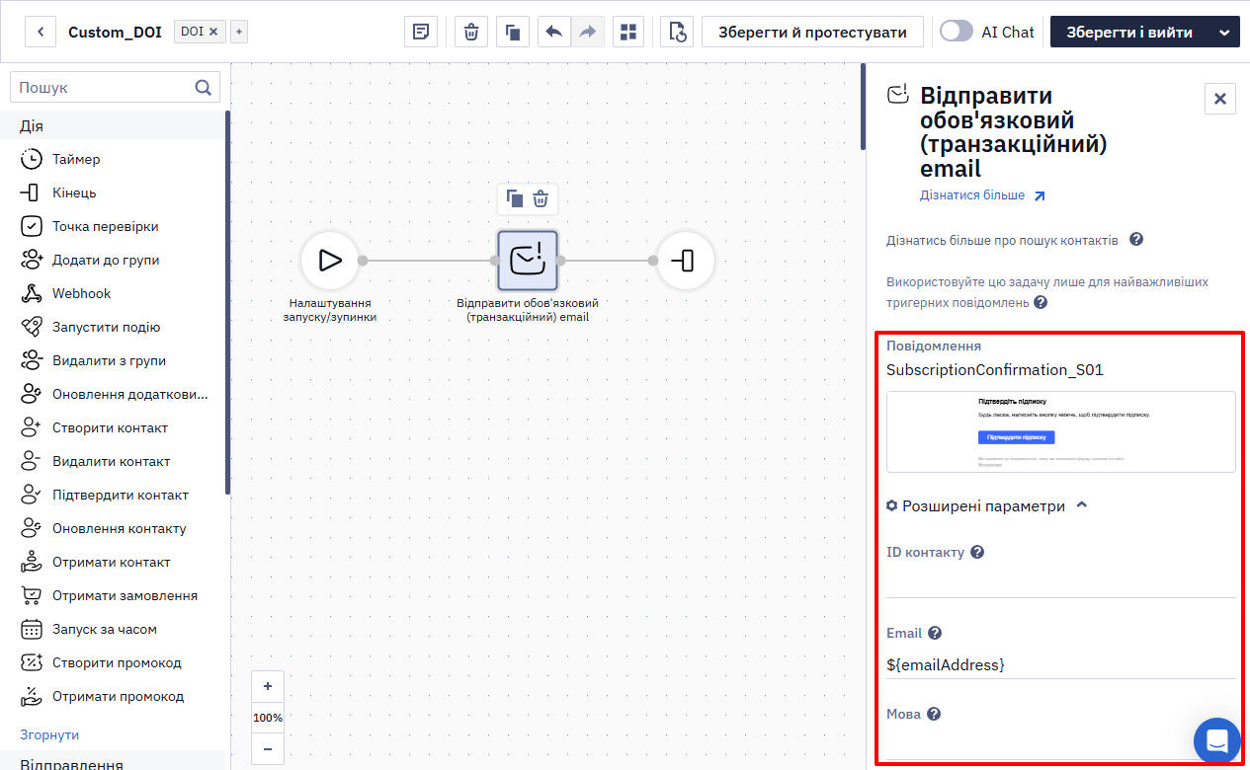Duplicate the selected node via copy icon above
This screenshot has width=1250, height=770.
515,199
